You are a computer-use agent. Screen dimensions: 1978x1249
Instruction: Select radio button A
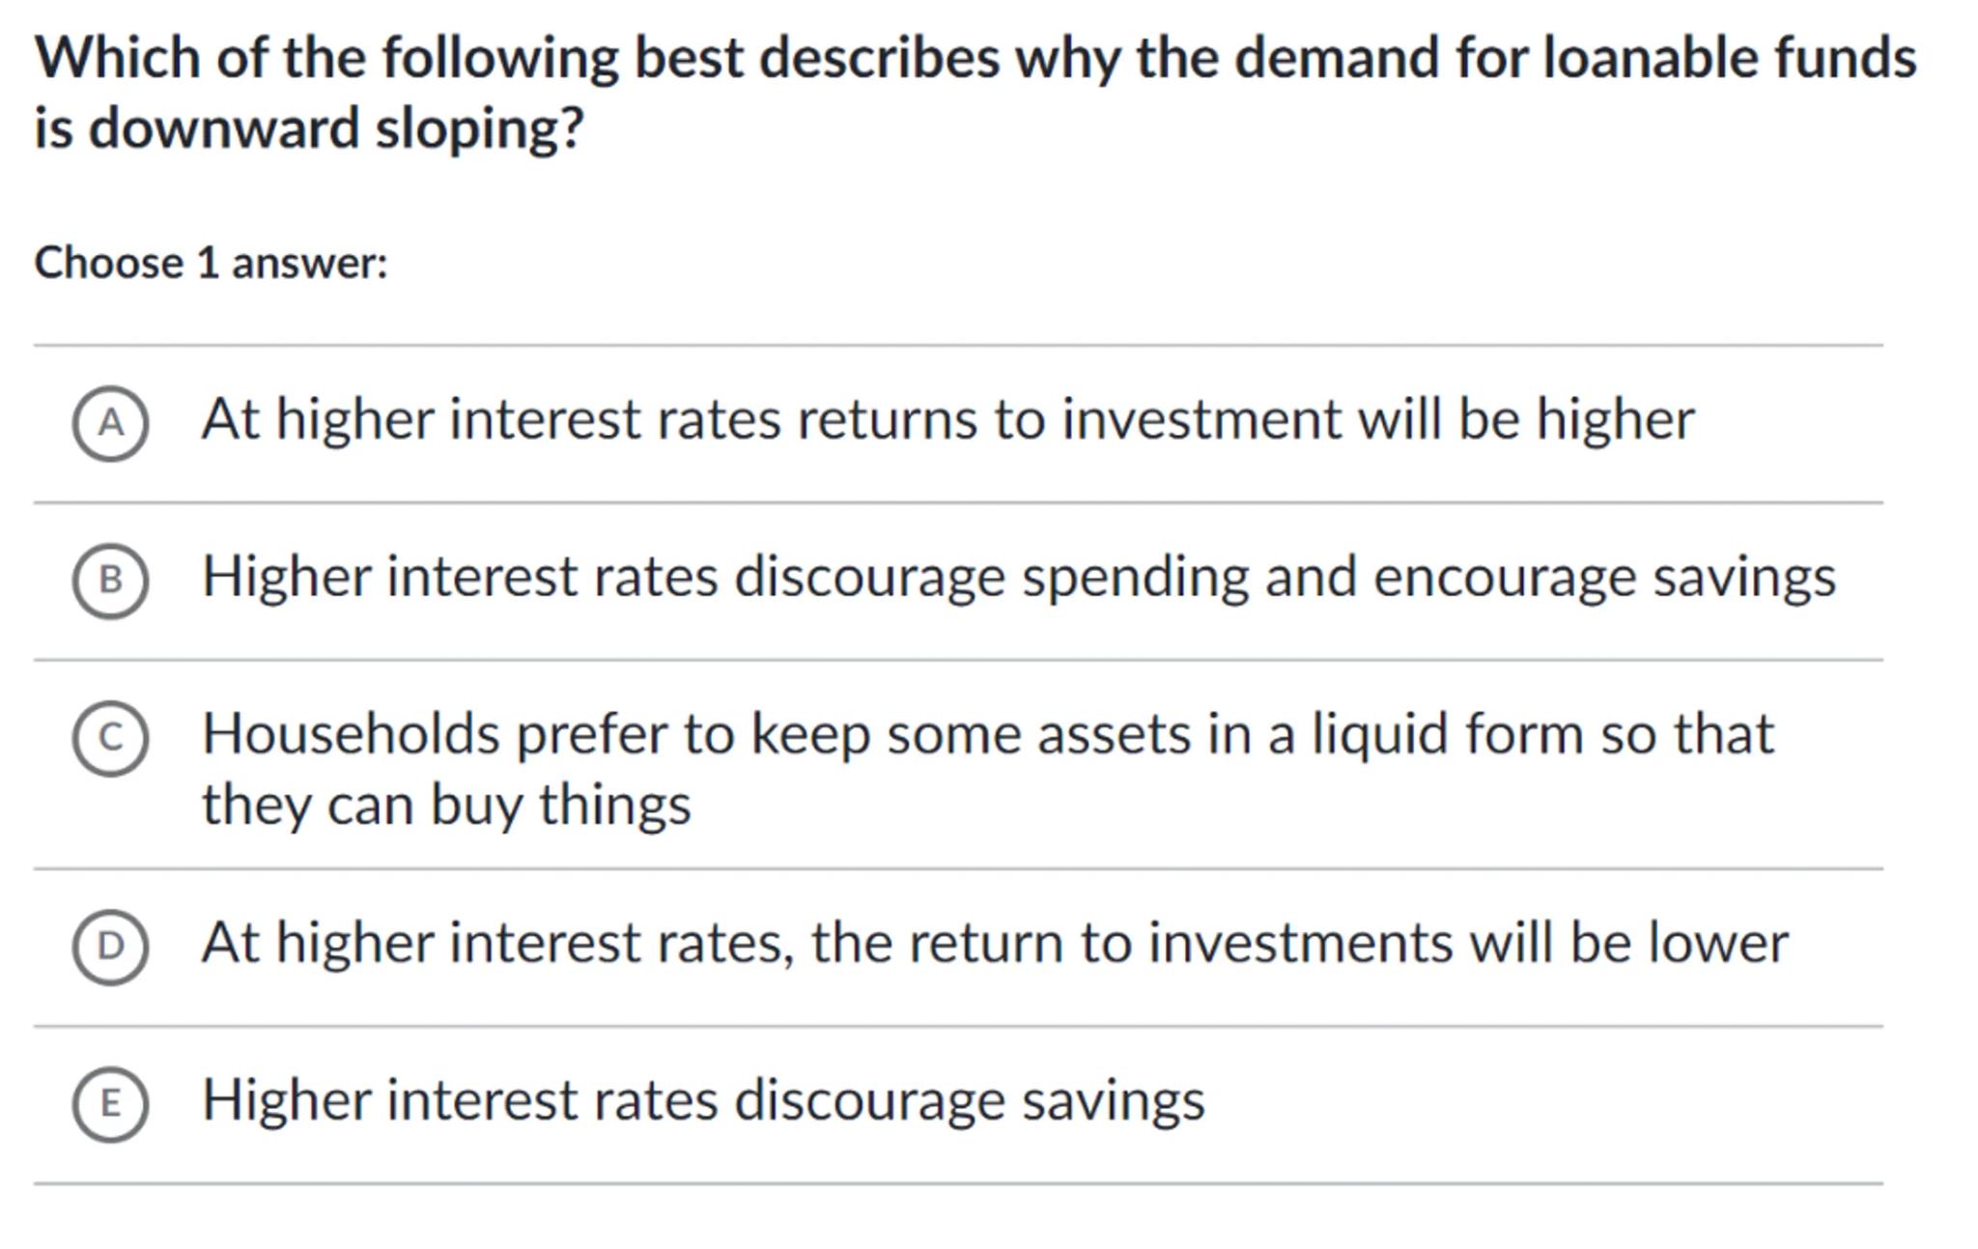click(x=110, y=423)
